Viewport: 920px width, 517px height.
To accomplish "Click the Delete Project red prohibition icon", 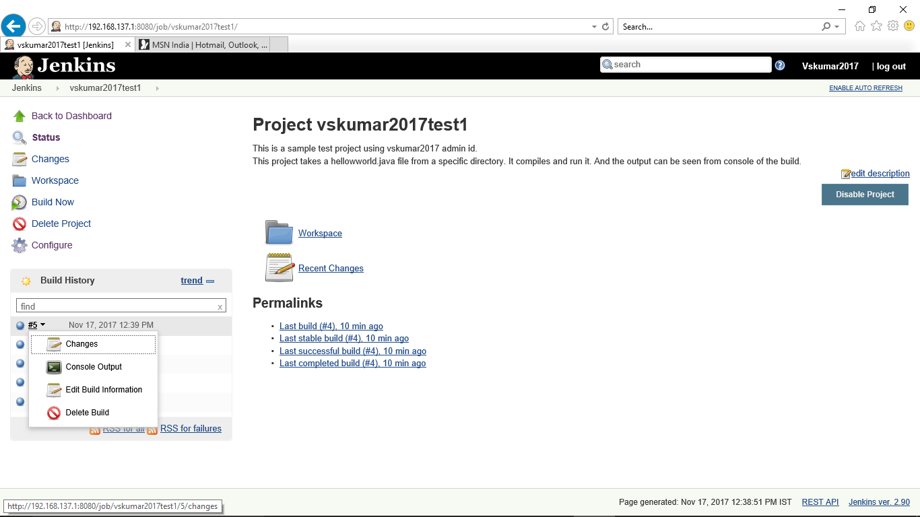I will pyautogui.click(x=20, y=223).
